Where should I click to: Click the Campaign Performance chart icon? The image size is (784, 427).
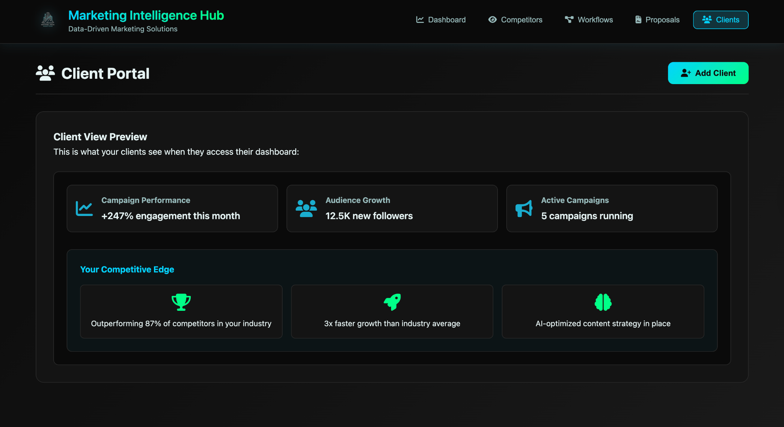[x=84, y=208]
